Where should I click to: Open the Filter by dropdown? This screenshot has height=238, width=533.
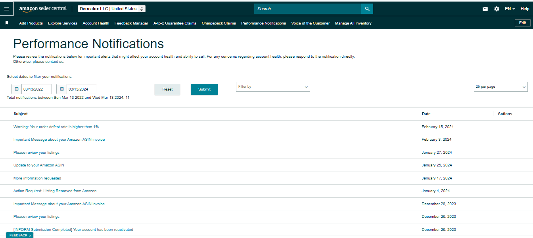pos(273,87)
